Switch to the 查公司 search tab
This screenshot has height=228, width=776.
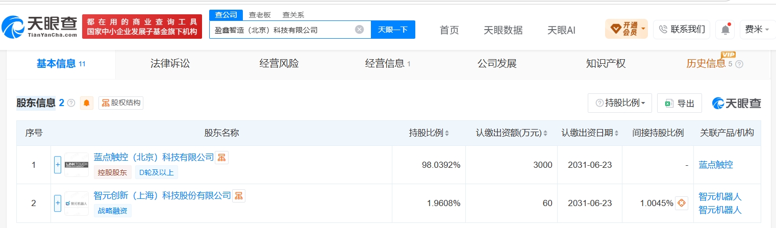226,15
